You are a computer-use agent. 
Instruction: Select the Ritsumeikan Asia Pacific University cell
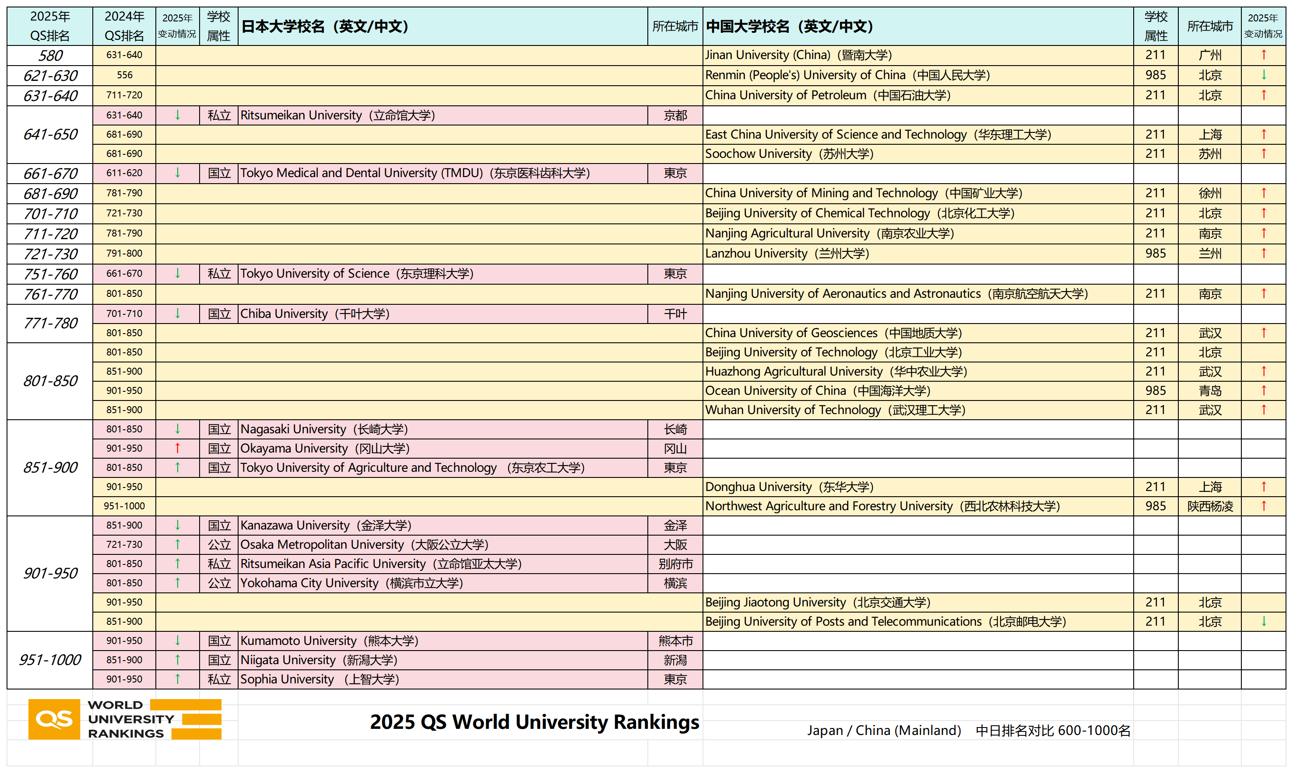pyautogui.click(x=443, y=564)
